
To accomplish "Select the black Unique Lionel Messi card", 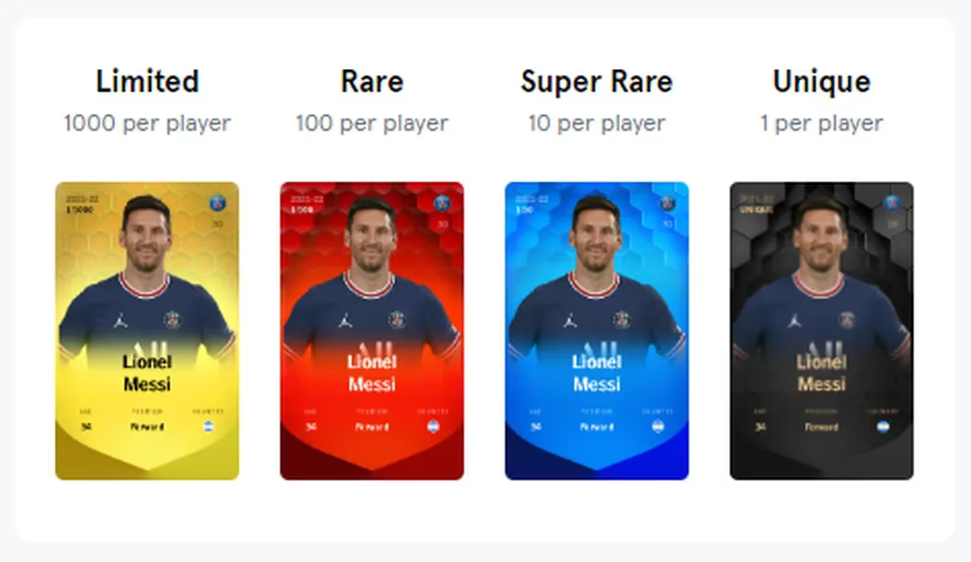I will click(822, 331).
